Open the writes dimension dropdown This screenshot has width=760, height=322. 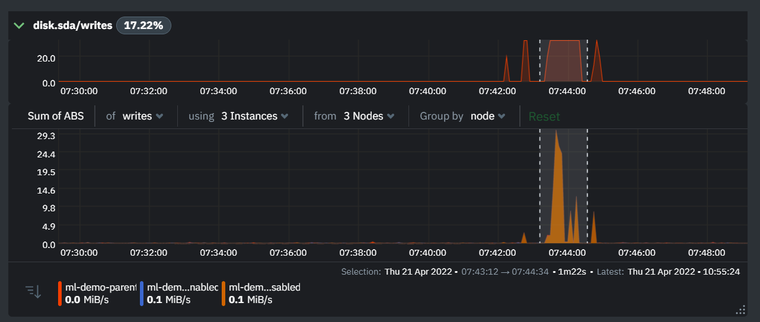point(142,116)
